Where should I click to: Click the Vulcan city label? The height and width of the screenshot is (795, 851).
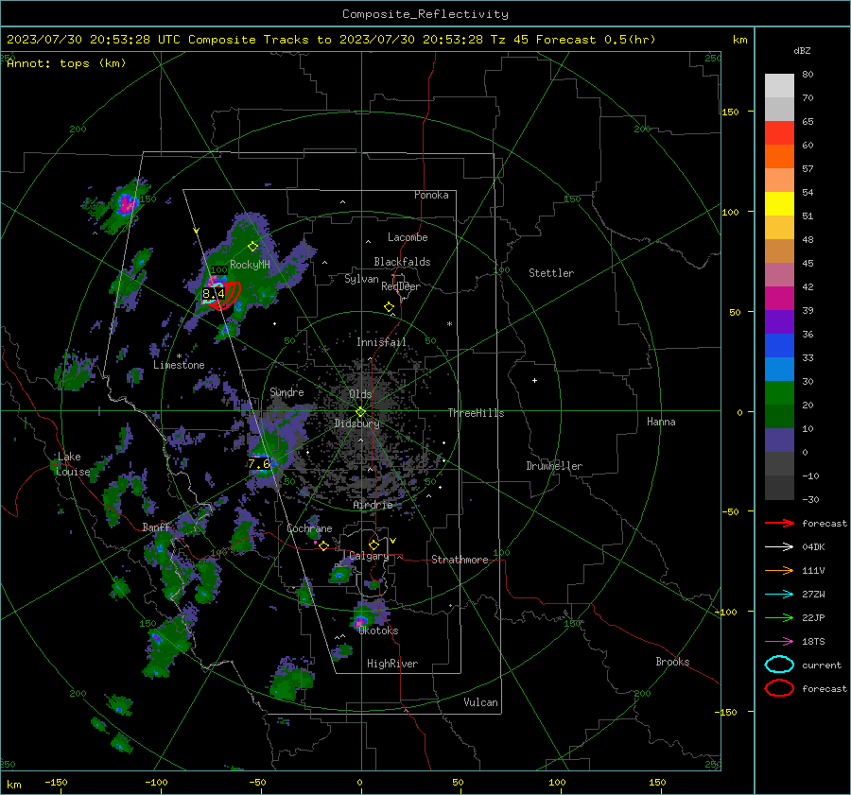tap(481, 702)
